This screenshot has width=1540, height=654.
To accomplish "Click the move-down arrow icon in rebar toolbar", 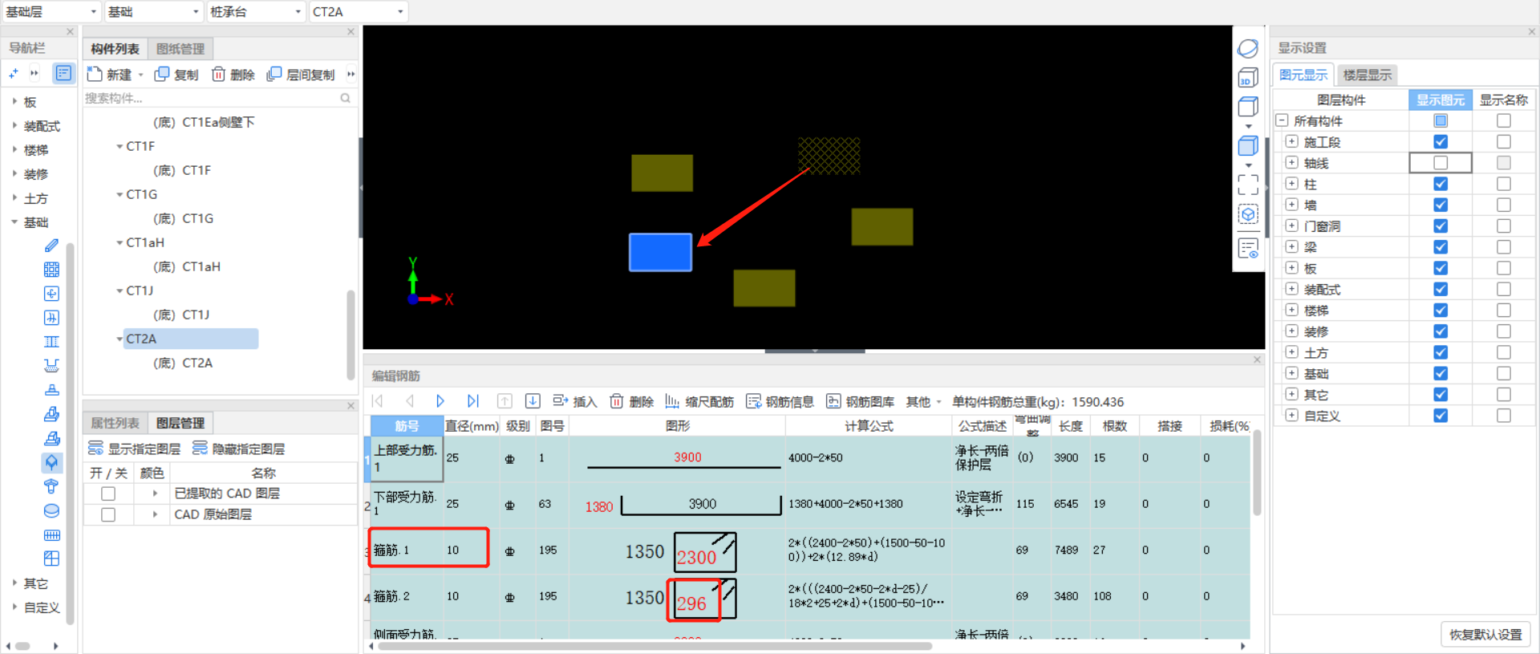I will click(533, 401).
